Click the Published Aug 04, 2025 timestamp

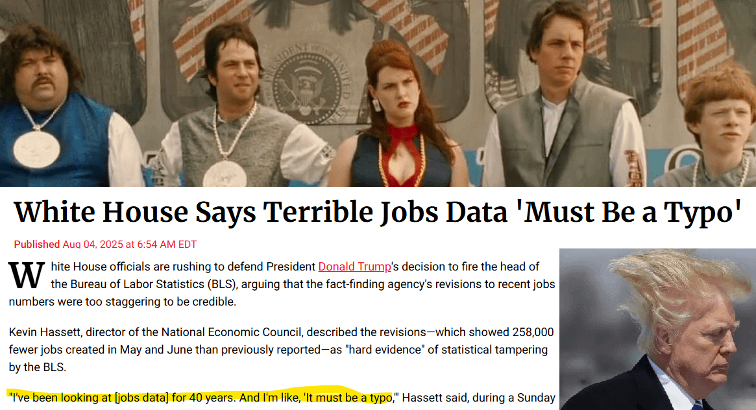point(105,245)
